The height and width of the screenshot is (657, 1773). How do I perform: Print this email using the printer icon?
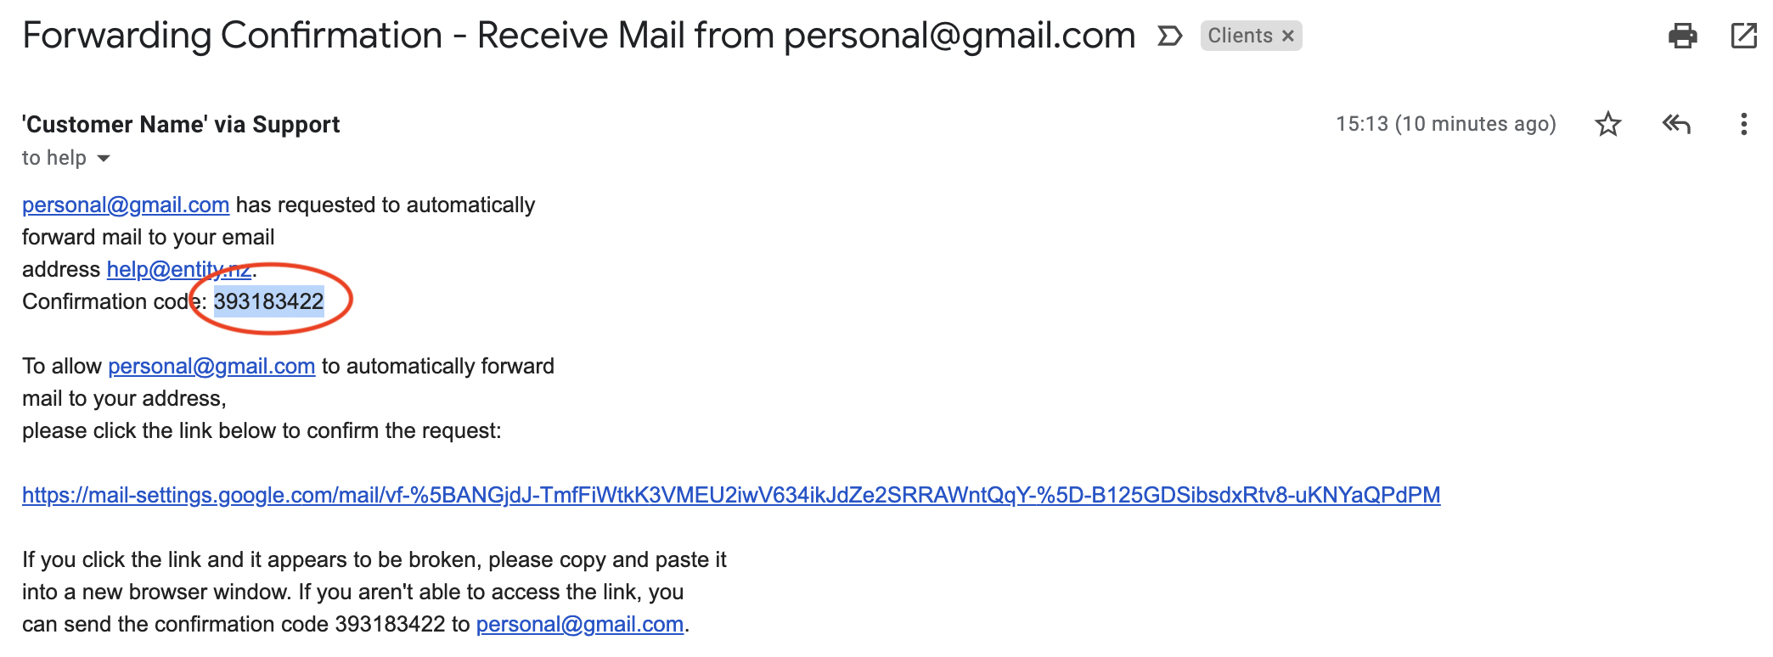[1682, 36]
